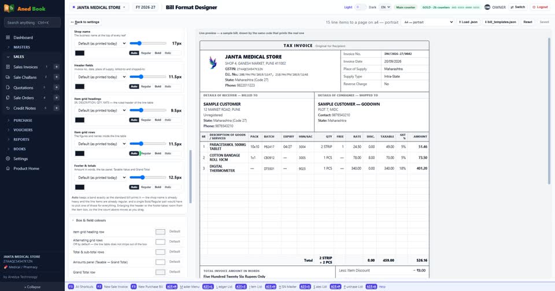Click the Search anything input field

coord(32,23)
